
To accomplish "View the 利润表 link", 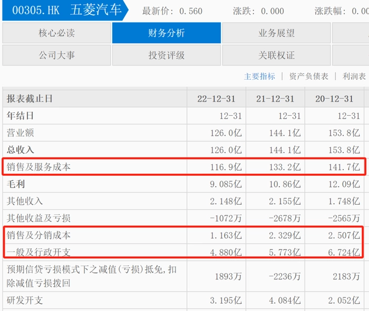I will [354, 76].
